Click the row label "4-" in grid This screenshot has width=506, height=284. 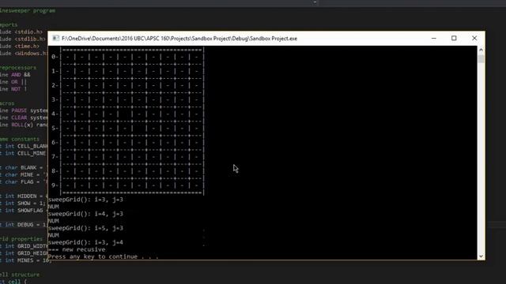point(55,114)
